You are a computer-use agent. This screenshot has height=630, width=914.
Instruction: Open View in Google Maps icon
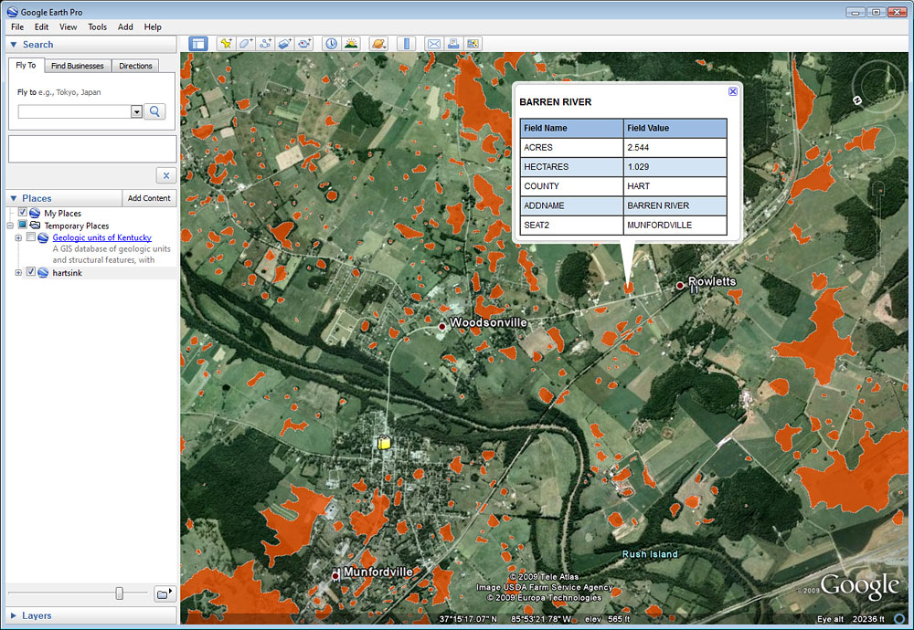click(473, 44)
